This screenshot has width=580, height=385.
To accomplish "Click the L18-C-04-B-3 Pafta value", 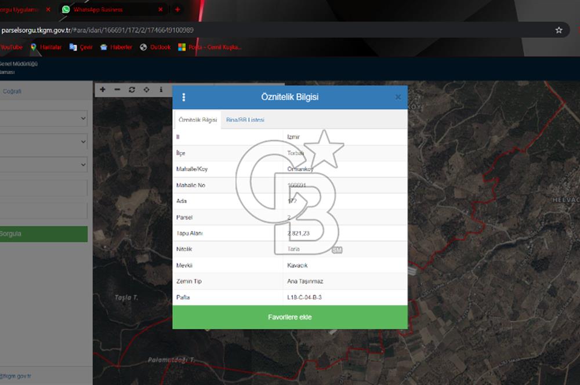I will (304, 297).
